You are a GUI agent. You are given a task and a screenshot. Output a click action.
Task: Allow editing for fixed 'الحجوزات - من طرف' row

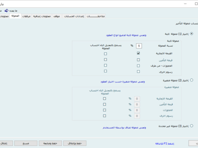pos(105,65)
